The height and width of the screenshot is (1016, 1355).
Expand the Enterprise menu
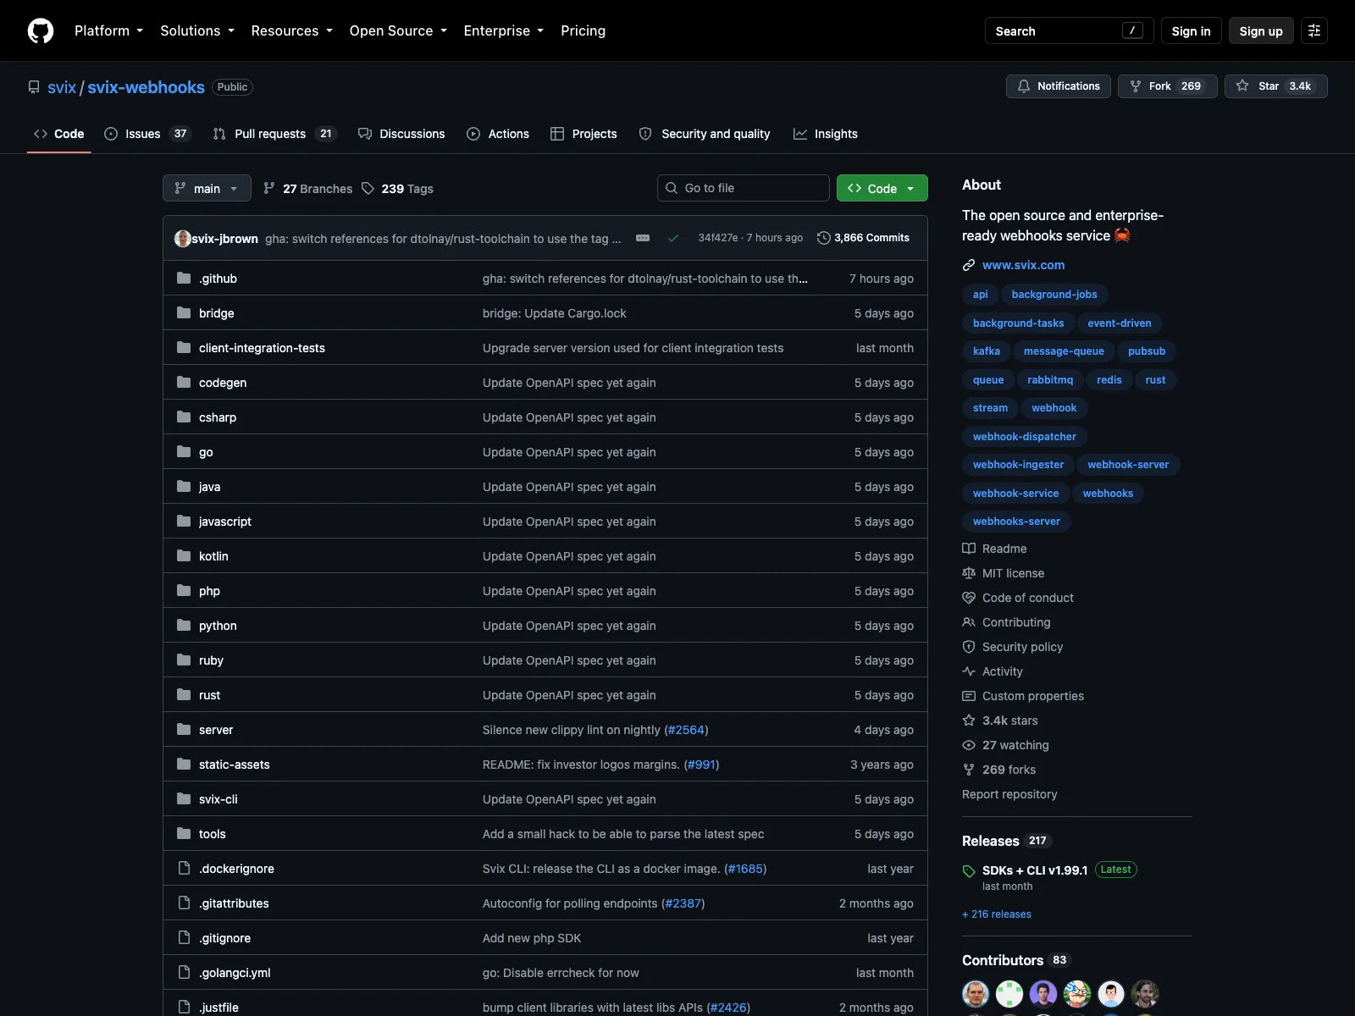(x=504, y=30)
